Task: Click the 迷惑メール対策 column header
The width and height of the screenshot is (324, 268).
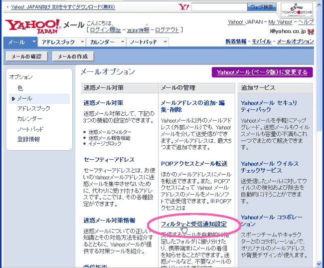Action: 120,88
